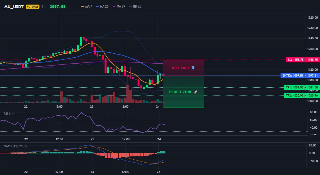Screen dimensions: 320x175
Task: Toggle the MA 25 legend item
Action: 102,6
